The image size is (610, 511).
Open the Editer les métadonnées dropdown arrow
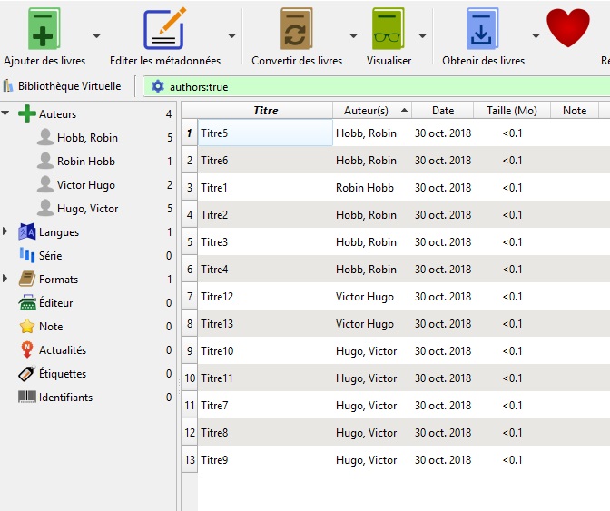click(231, 35)
